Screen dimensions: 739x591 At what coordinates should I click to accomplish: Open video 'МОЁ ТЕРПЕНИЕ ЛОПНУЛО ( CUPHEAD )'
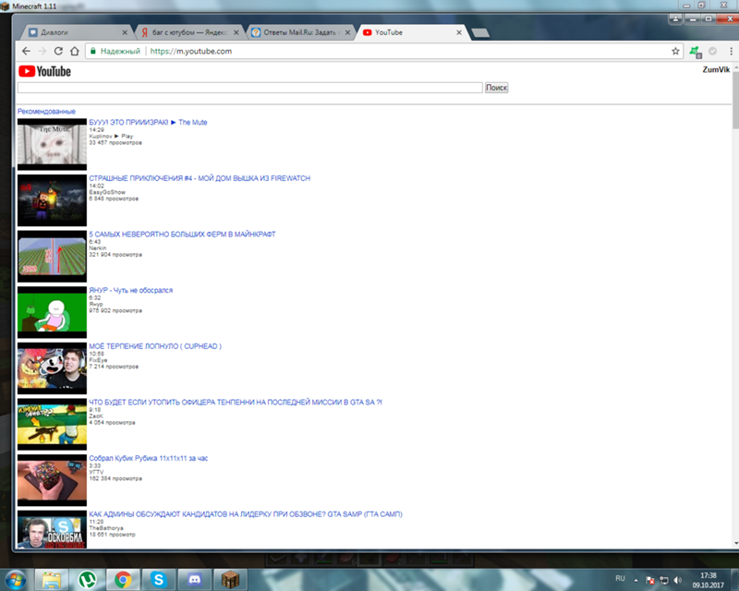[x=155, y=346]
